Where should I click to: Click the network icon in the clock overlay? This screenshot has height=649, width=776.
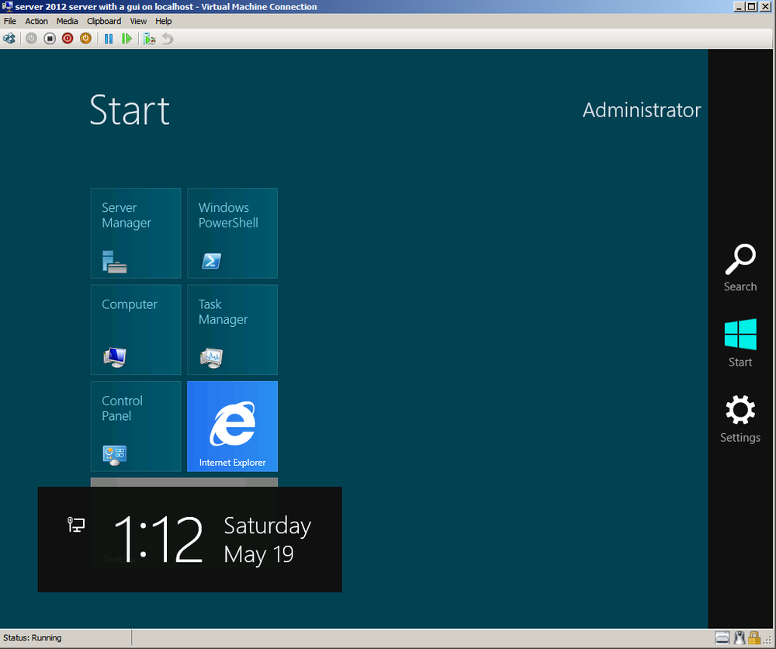[x=76, y=525]
